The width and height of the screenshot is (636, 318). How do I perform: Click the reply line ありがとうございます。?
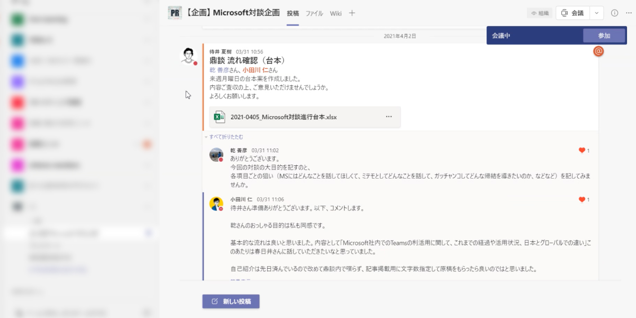click(x=255, y=159)
